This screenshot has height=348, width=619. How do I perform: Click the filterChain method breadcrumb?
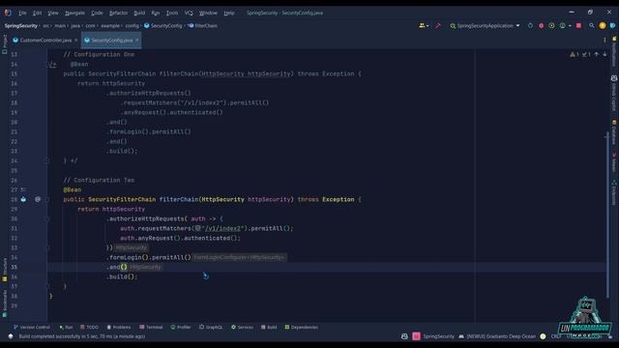[202, 26]
